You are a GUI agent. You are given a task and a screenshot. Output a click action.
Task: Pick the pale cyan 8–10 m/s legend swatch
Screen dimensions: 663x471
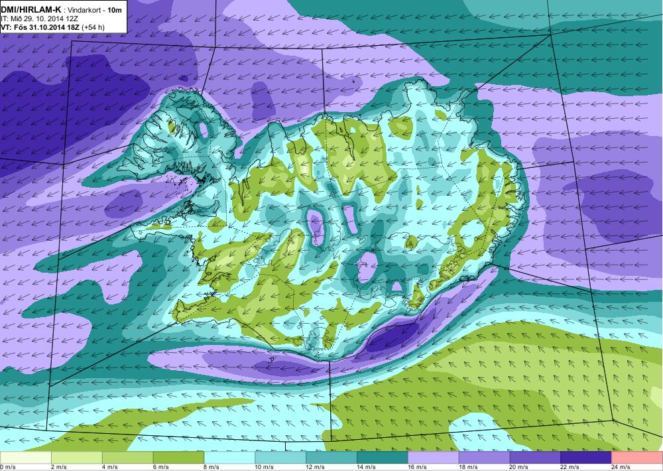[229, 458]
